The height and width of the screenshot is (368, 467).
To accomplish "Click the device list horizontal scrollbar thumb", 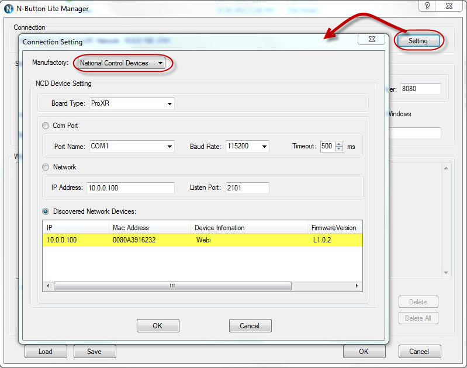I will (172, 286).
